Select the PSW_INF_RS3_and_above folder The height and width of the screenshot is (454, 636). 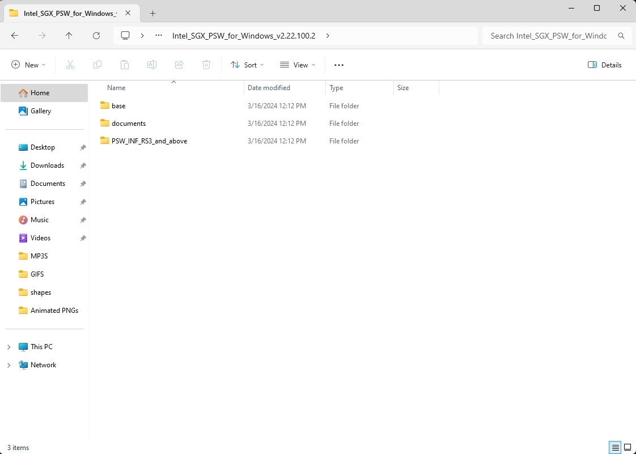coord(149,141)
